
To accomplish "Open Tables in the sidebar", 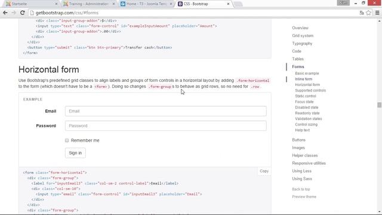I will 298,59.
